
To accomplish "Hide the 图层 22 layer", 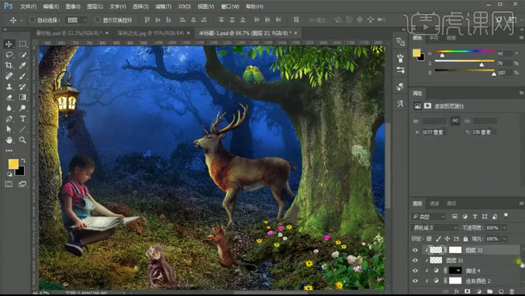I will click(x=415, y=250).
